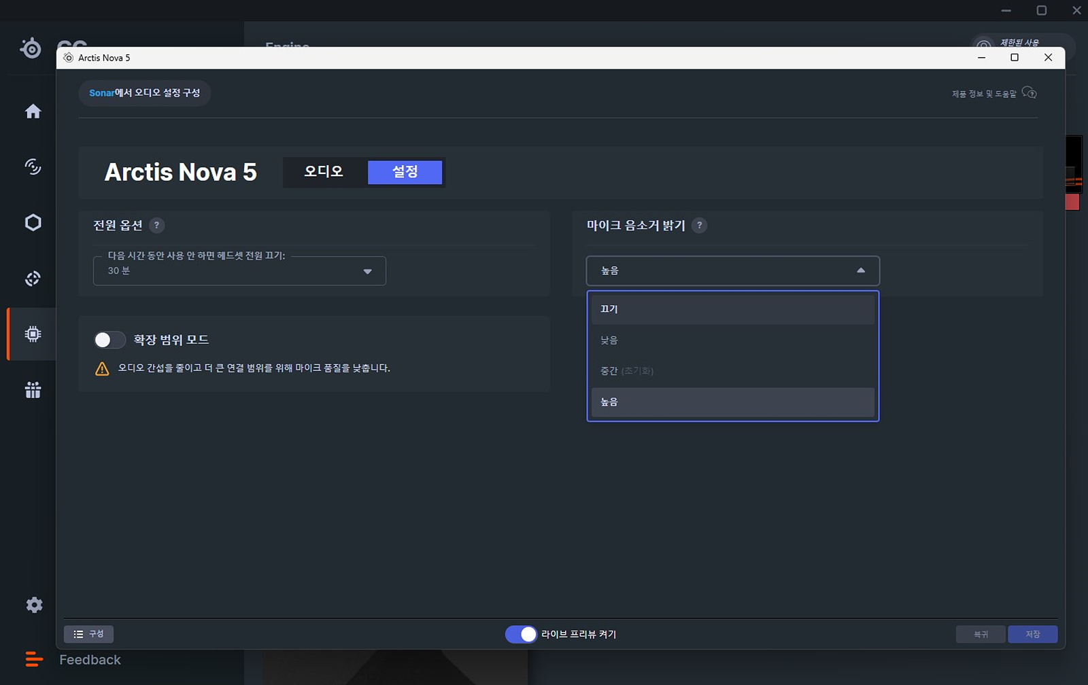This screenshot has width=1088, height=685.
Task: Open the Moments hexagon icon in sidebar
Action: (x=33, y=223)
